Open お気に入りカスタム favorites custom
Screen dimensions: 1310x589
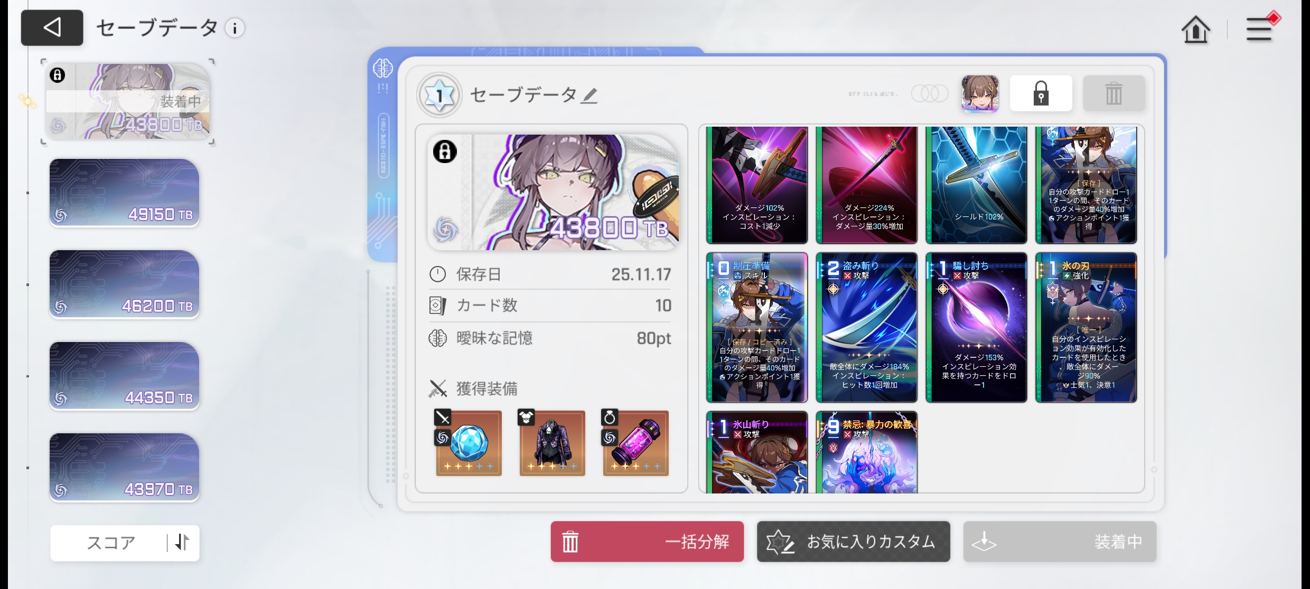[x=853, y=541]
